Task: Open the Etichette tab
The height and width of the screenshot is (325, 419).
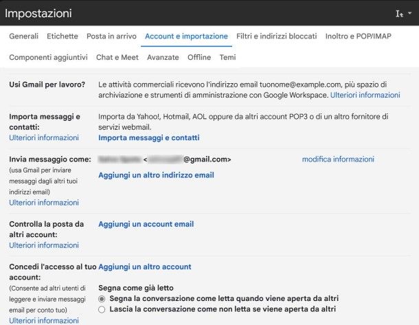Action: tap(63, 36)
